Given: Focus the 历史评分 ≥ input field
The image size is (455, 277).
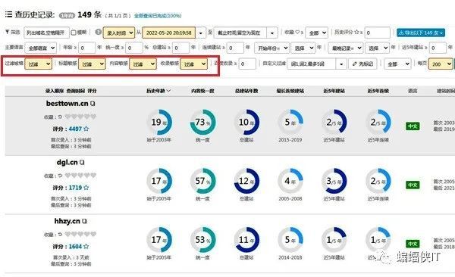Looking at the screenshot, I should (377, 33).
